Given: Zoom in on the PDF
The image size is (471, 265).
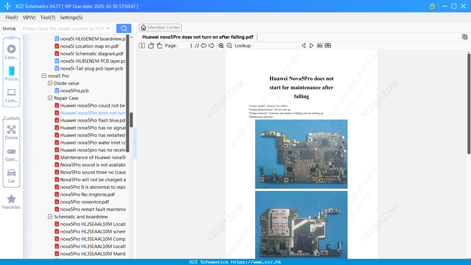Looking at the screenshot, I should (x=221, y=46).
